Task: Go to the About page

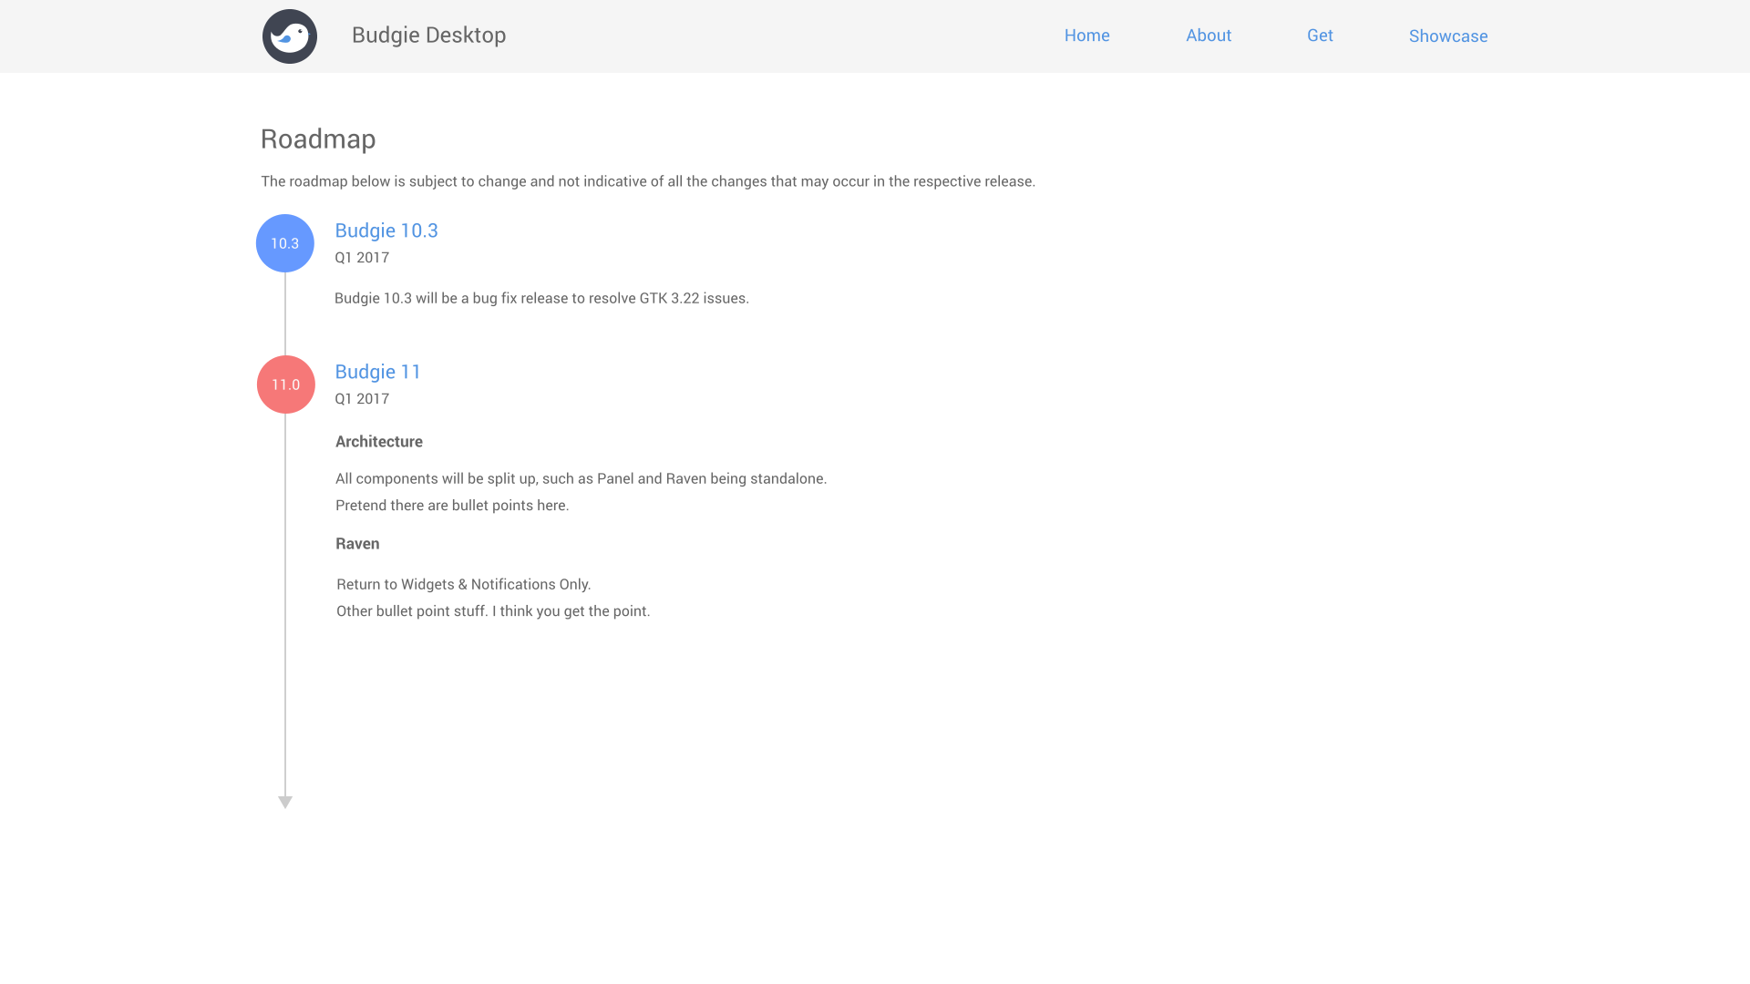Action: tap(1209, 36)
